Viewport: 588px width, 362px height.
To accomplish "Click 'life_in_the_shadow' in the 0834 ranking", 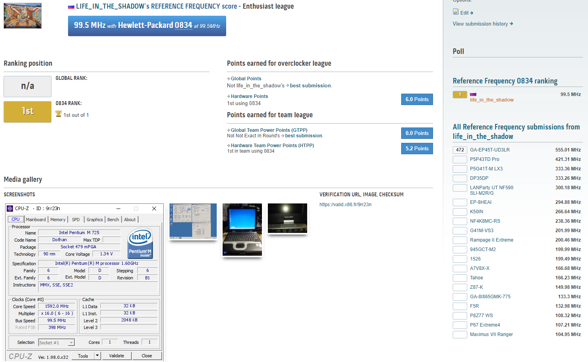I will tap(492, 100).
